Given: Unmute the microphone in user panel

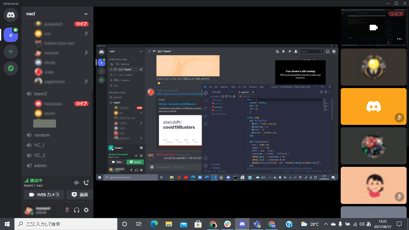Looking at the screenshot, I should coord(67,210).
